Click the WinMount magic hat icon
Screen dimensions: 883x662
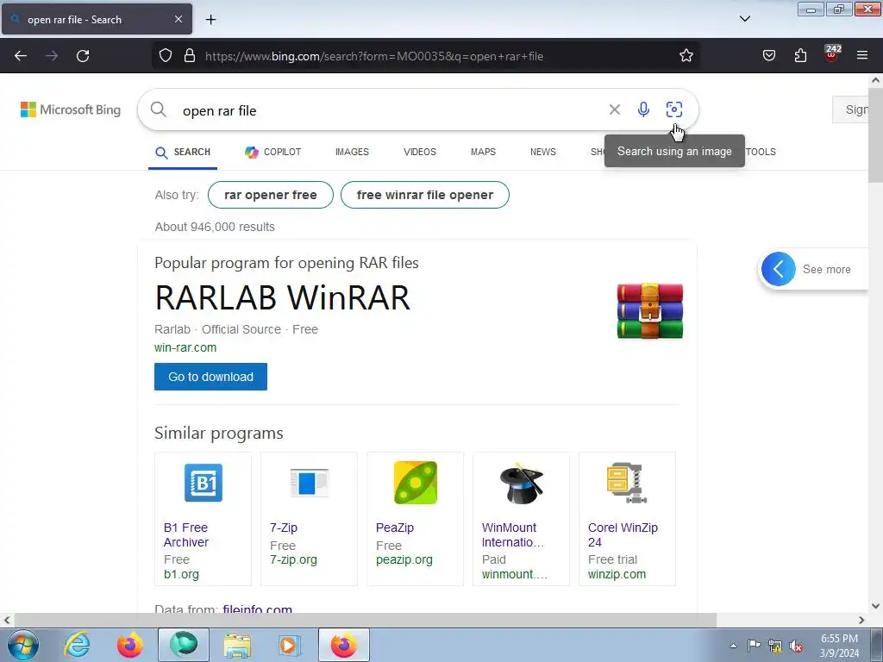[522, 483]
